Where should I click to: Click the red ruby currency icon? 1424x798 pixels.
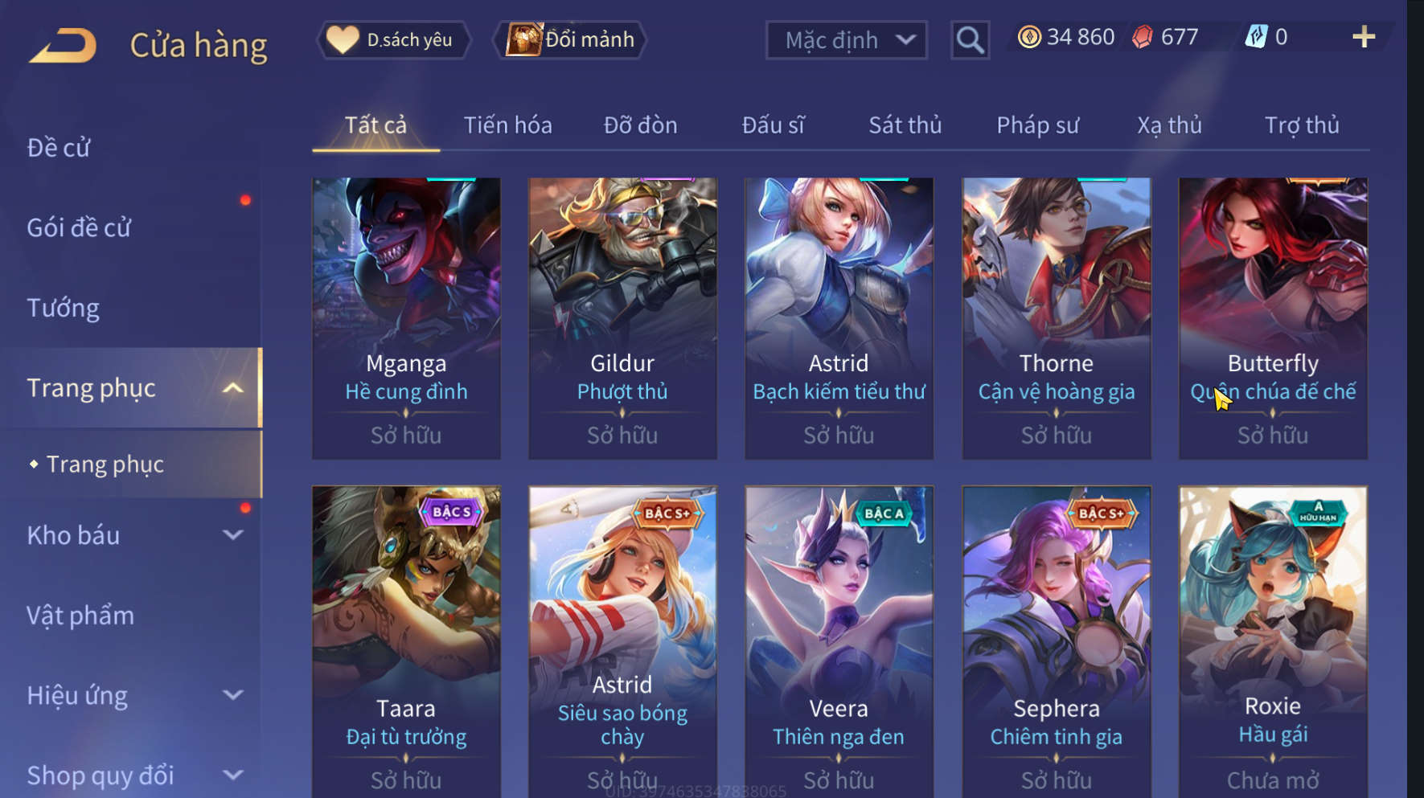(1143, 37)
